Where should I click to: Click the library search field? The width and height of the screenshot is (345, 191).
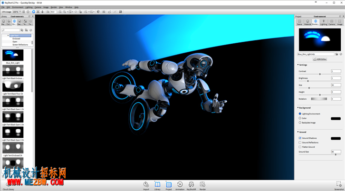[11, 30]
